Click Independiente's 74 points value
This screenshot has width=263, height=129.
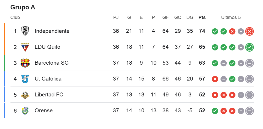coord(202,31)
